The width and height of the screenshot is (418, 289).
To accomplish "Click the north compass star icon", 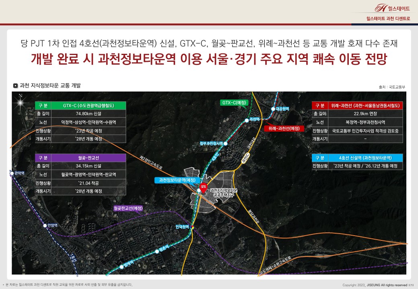I will point(19,102).
